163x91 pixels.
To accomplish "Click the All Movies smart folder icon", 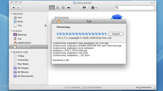I will 15,72.
